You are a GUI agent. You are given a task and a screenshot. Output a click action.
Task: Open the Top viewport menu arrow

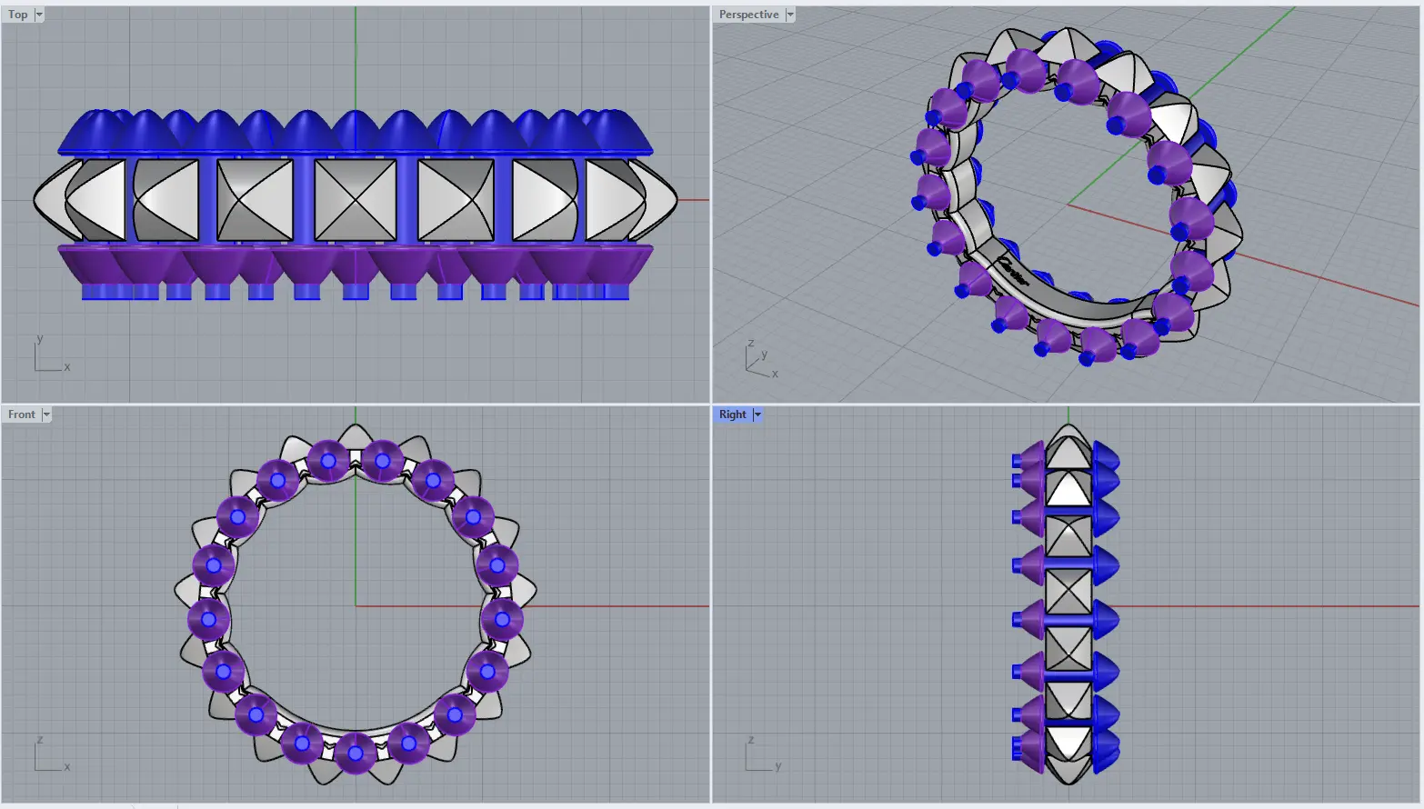pos(39,15)
